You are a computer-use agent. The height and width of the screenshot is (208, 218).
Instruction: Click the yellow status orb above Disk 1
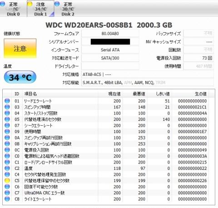[x=30, y=4]
